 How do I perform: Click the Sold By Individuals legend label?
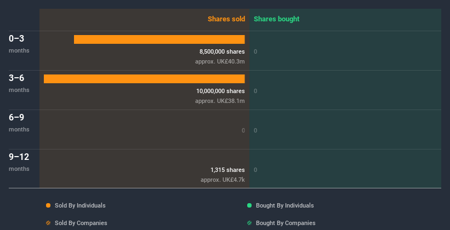(80, 205)
